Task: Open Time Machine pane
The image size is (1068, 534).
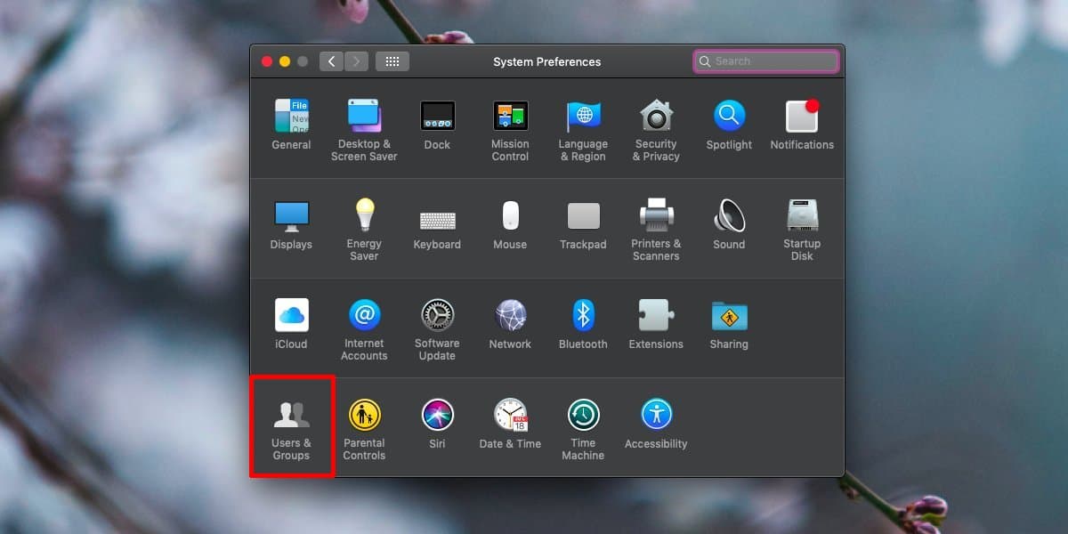Action: coord(583,429)
